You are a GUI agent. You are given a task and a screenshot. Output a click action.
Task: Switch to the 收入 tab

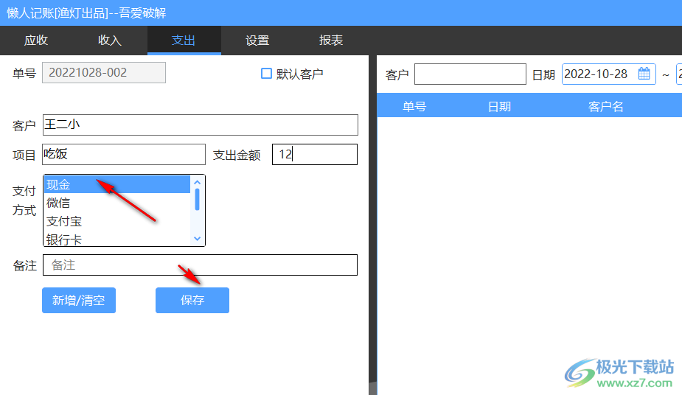(x=110, y=41)
